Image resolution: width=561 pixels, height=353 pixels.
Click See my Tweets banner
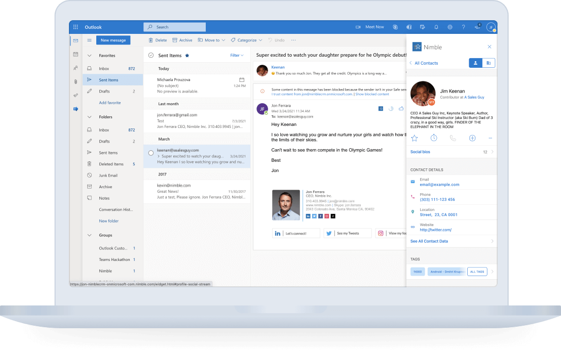[x=348, y=234]
